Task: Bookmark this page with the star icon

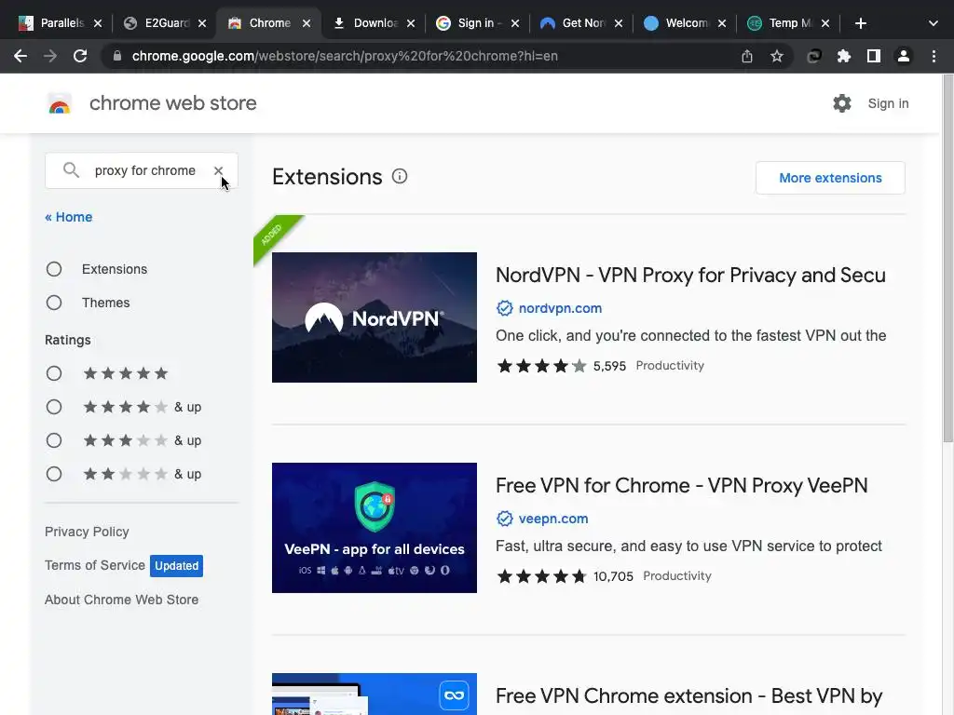Action: click(x=777, y=56)
